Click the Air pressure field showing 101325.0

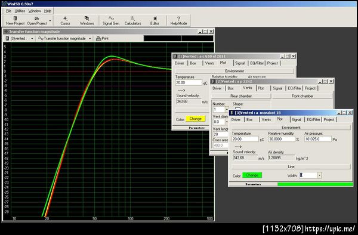317,139
